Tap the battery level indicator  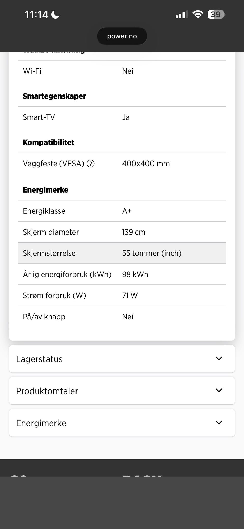216,15
